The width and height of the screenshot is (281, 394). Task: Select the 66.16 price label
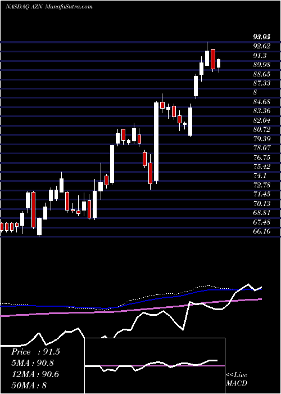[262, 231]
